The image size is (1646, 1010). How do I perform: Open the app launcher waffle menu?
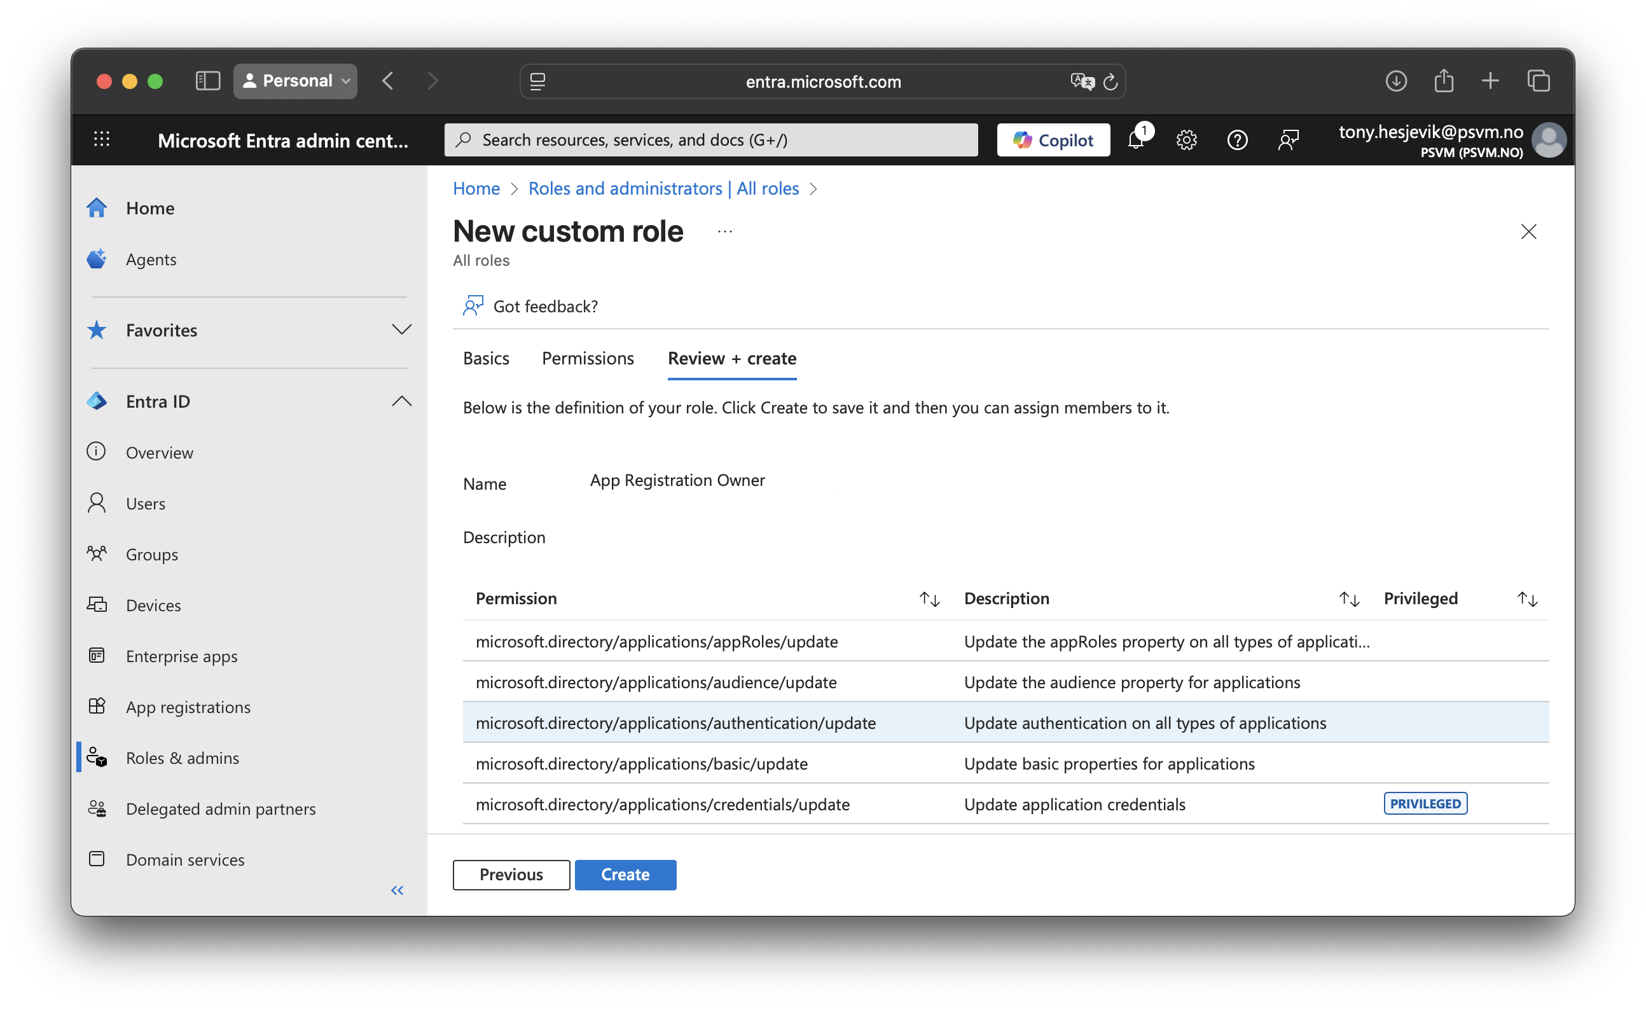click(102, 140)
